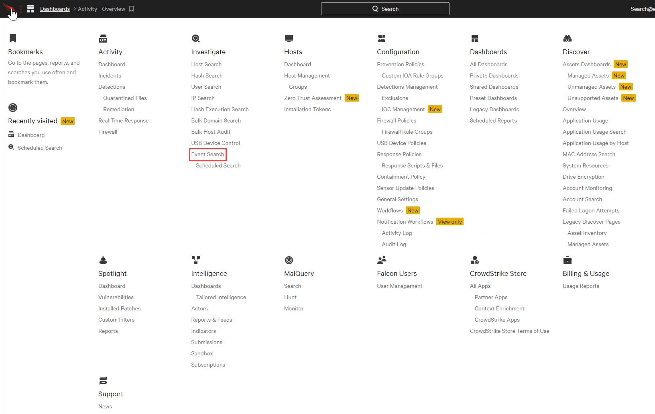This screenshot has height=414, width=655.
Task: Open Quarantined Files
Action: coord(125,98)
